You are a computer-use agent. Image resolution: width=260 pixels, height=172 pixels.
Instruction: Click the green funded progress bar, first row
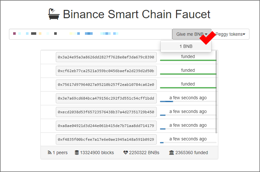(x=188, y=60)
